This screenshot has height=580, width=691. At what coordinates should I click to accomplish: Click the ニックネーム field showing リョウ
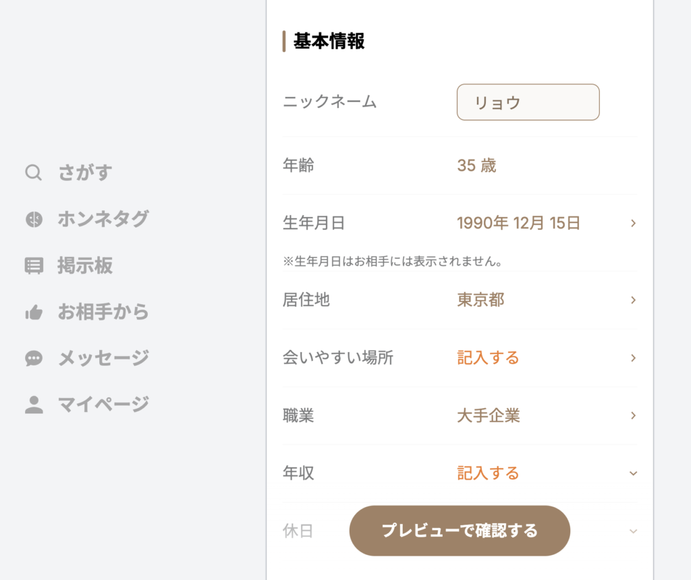[528, 102]
